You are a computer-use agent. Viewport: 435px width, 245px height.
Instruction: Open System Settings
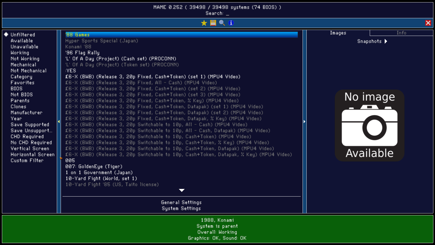click(x=181, y=208)
